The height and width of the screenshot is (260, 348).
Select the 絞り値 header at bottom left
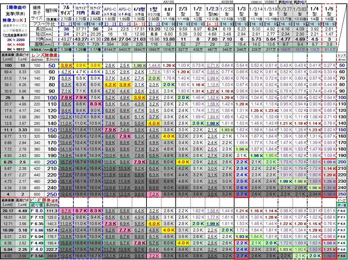37,205
